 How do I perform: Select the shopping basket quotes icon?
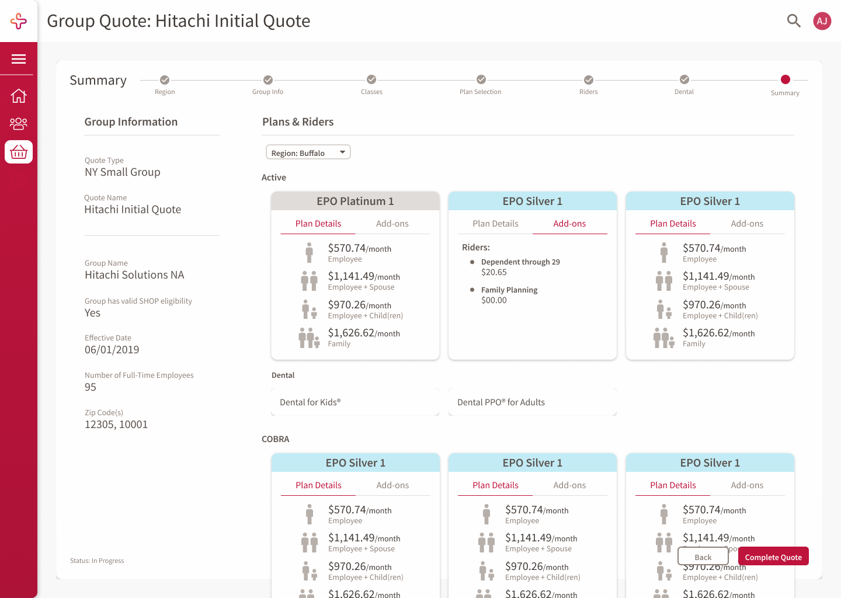tap(19, 152)
